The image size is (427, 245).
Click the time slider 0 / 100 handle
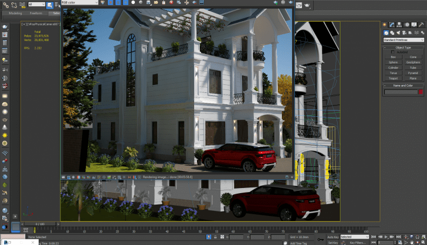(40, 224)
